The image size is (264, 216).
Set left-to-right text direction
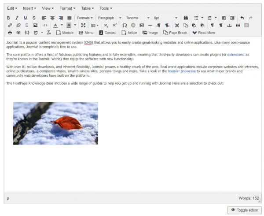click(x=158, y=25)
